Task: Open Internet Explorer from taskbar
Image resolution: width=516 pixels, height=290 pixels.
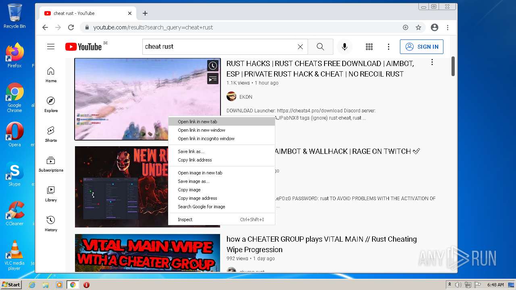Action: pos(32,285)
